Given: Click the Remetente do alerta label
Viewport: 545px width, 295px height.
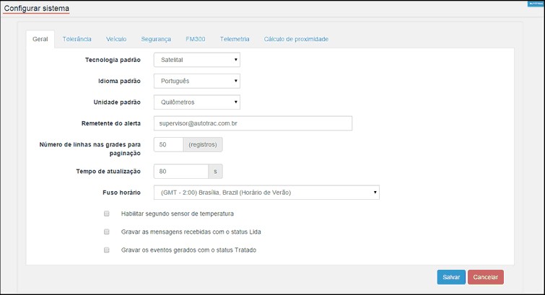Looking at the screenshot, I should (x=111, y=123).
